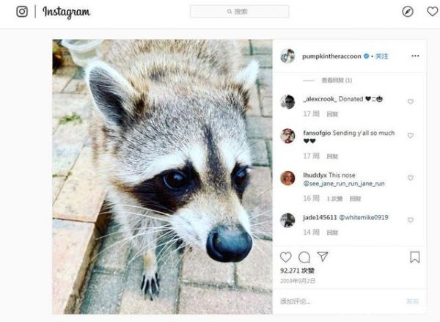Viewport: 440px width, 322px height.
Task: Open the Explore compass icon
Action: (x=408, y=12)
